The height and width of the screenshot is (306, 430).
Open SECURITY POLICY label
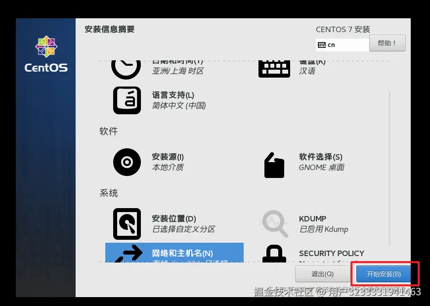coord(332,253)
